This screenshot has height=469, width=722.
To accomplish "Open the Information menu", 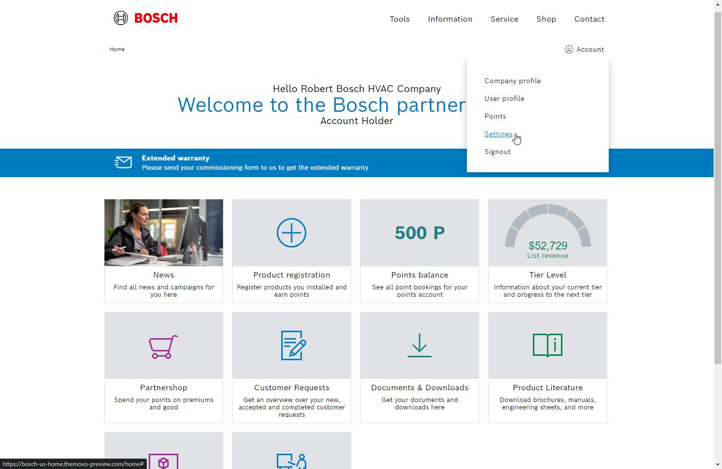I will click(450, 19).
